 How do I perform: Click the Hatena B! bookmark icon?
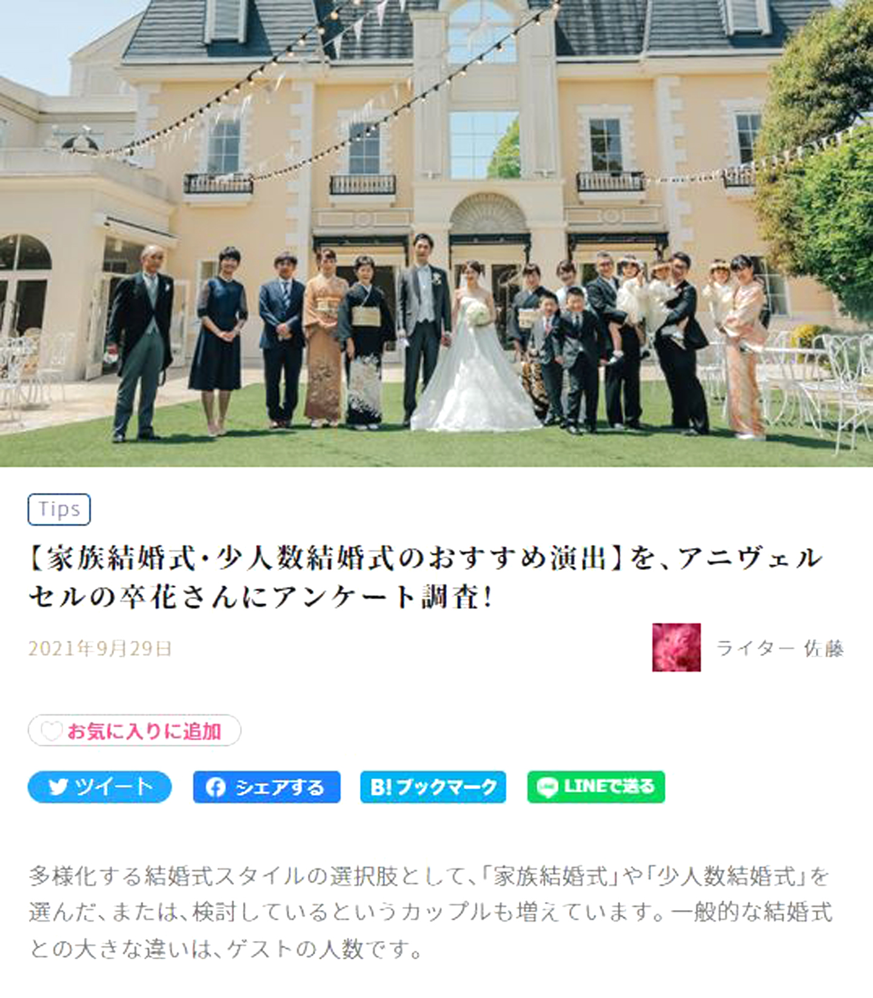pyautogui.click(x=381, y=787)
